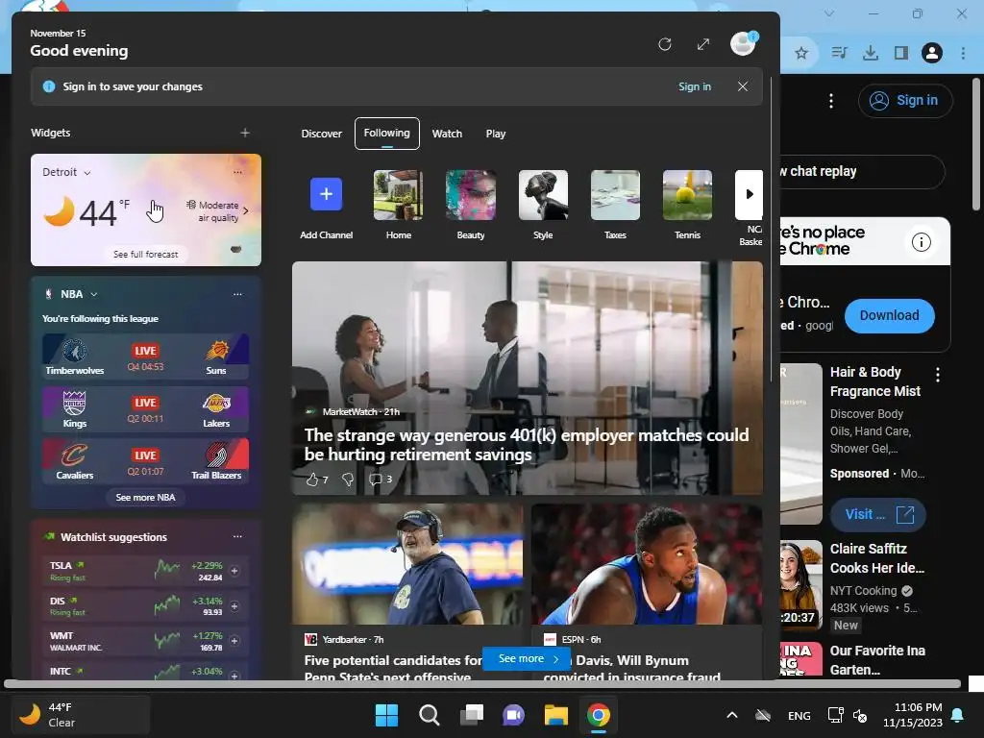The width and height of the screenshot is (984, 738).
Task: Open Claire Saffitz video
Action: click(876, 558)
